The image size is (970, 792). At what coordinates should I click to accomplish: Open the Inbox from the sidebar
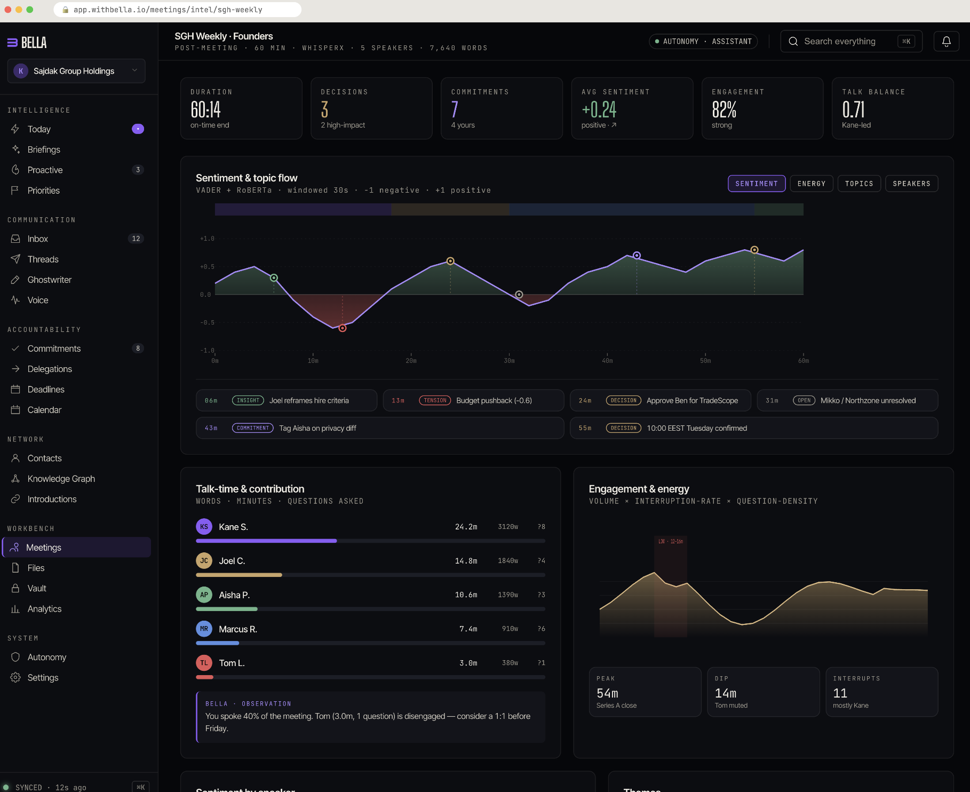point(37,239)
